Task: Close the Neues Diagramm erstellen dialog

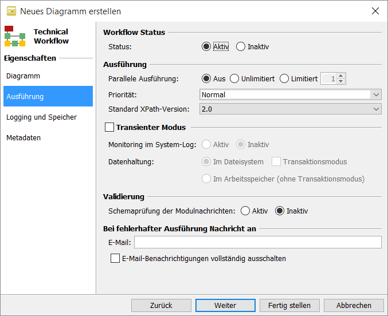Action: click(375, 11)
